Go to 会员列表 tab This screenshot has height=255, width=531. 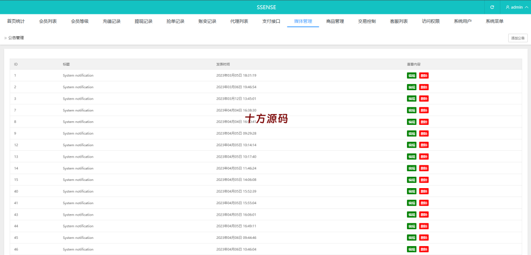(x=48, y=21)
